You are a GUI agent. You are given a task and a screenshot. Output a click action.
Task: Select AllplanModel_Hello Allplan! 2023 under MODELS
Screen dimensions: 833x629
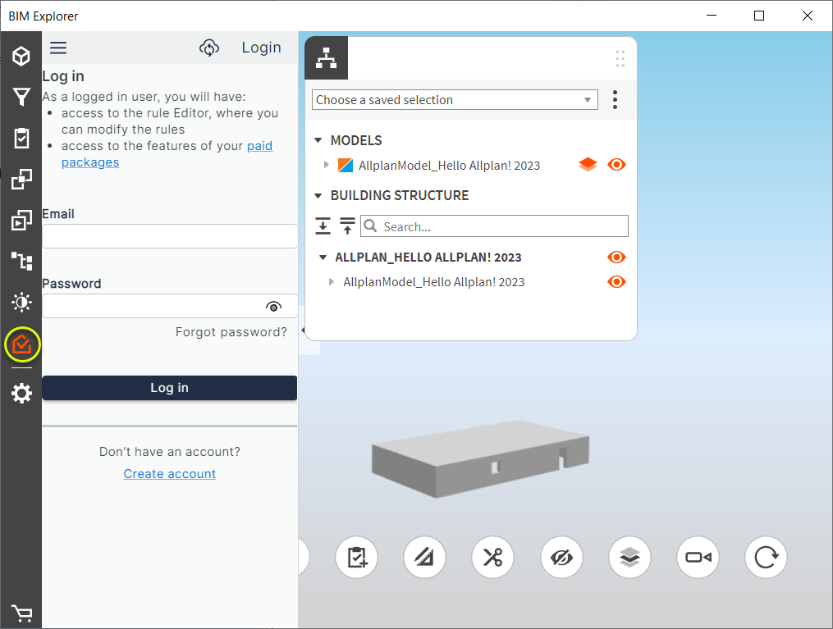[450, 165]
